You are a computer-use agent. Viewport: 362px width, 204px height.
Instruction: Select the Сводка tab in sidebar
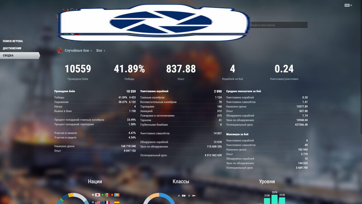20,55
